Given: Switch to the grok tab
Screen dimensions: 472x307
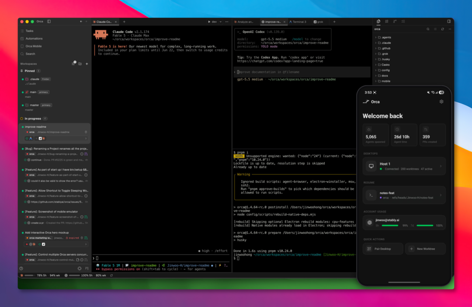Looking at the screenshot, I should (x=319, y=22).
